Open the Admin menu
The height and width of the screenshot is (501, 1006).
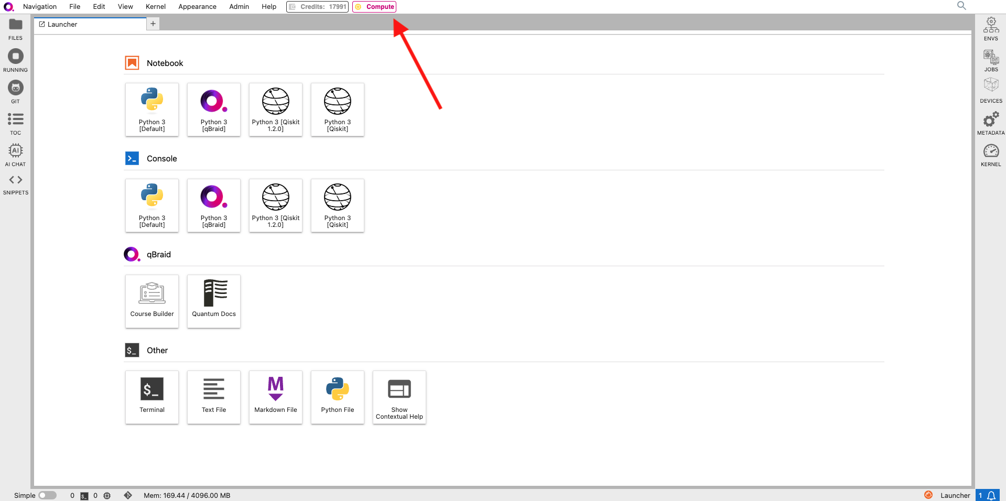pyautogui.click(x=239, y=7)
